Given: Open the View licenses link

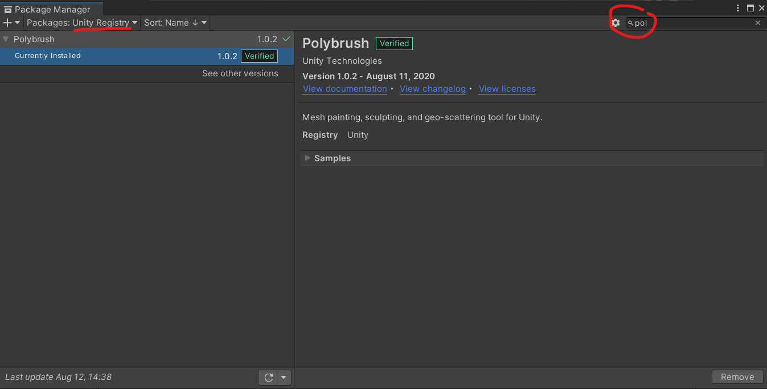Looking at the screenshot, I should [507, 89].
